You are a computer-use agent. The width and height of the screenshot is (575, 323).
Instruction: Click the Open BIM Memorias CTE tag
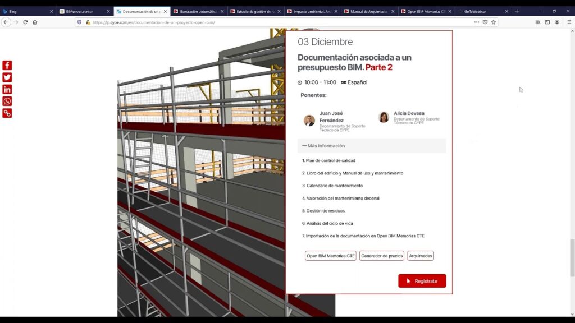pos(331,256)
